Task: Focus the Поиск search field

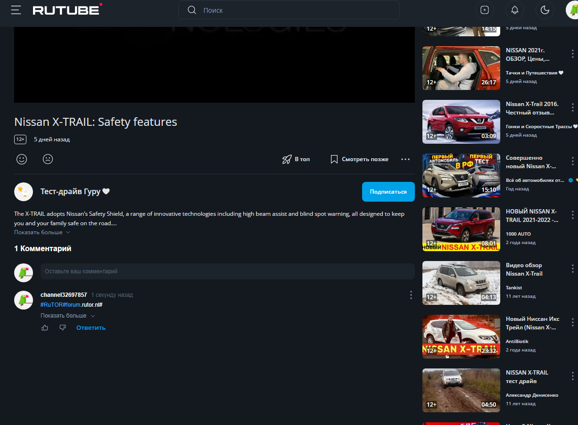Action: coord(289,10)
